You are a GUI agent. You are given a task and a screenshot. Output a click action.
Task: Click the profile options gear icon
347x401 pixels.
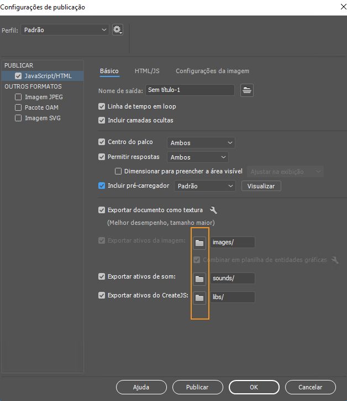tap(117, 30)
